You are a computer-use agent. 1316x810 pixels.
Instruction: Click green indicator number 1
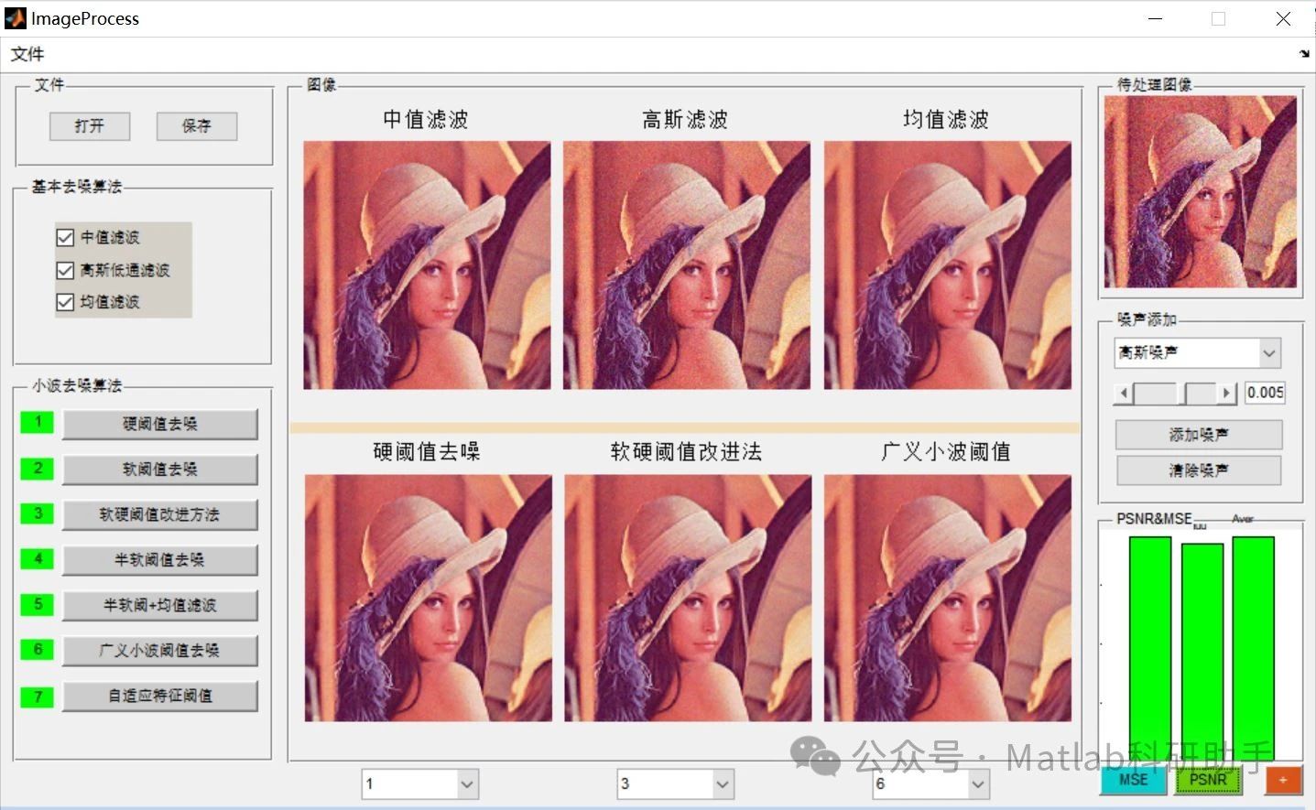(38, 422)
